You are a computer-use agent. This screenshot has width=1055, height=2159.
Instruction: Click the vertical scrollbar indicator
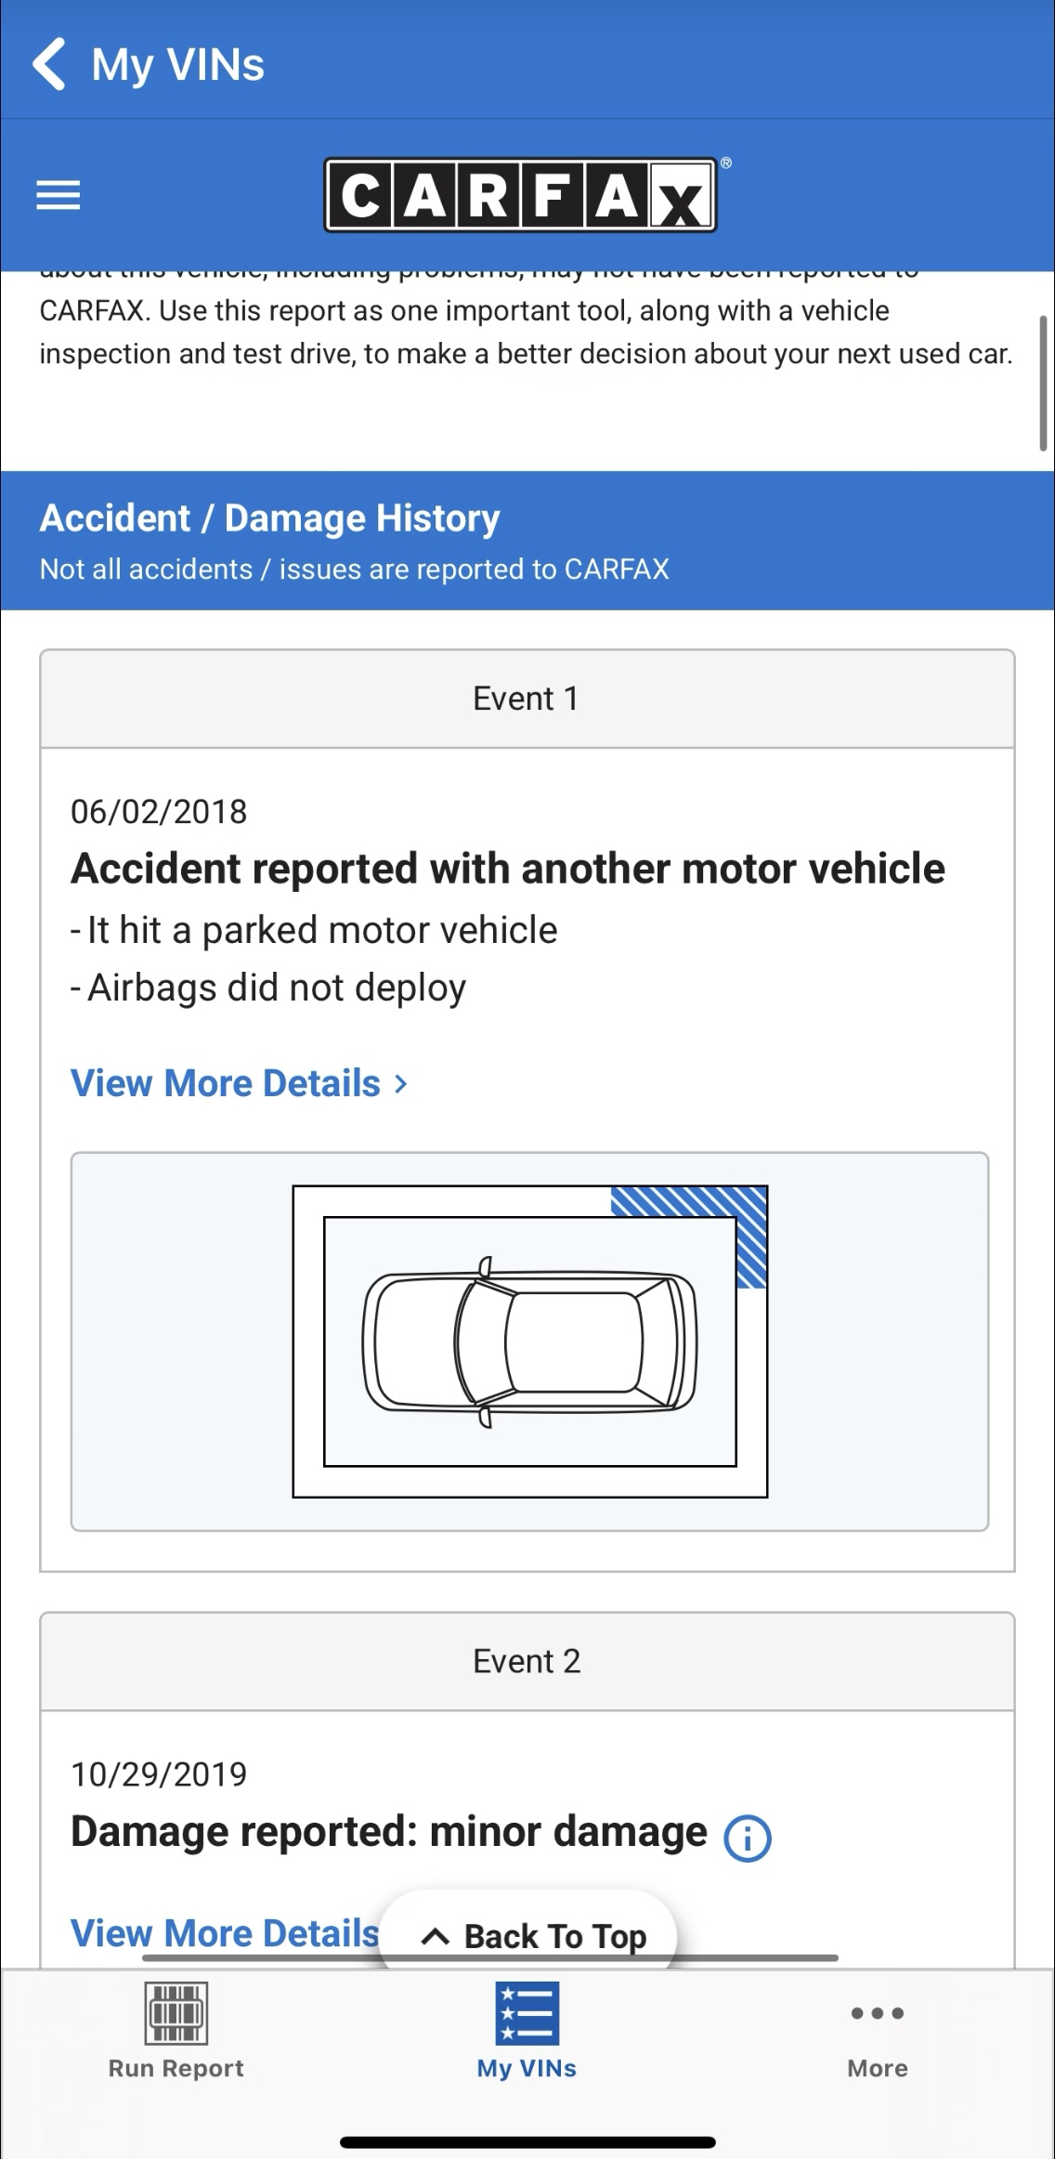pyautogui.click(x=1043, y=383)
